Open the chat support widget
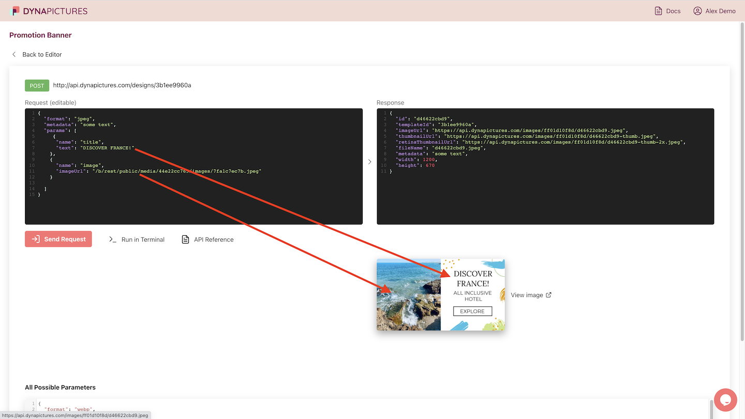The width and height of the screenshot is (745, 419). [725, 400]
